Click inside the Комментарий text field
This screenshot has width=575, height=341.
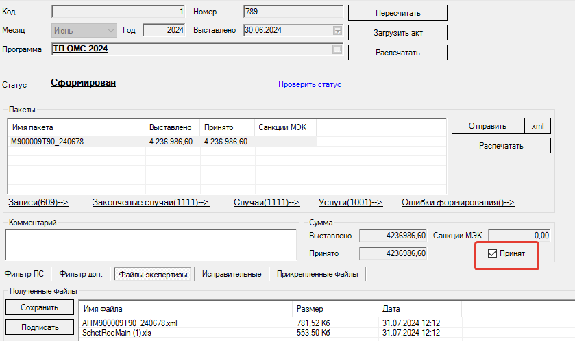pos(151,244)
